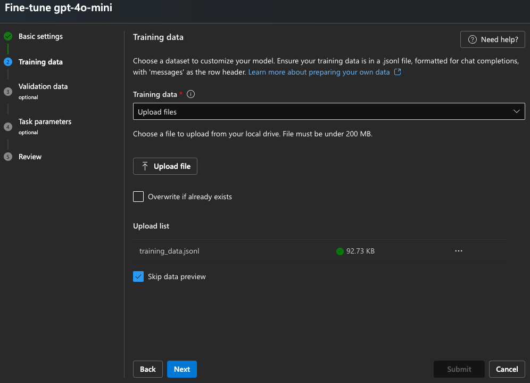Click the step 5 Review circle icon
Image resolution: width=530 pixels, height=383 pixels.
8,157
